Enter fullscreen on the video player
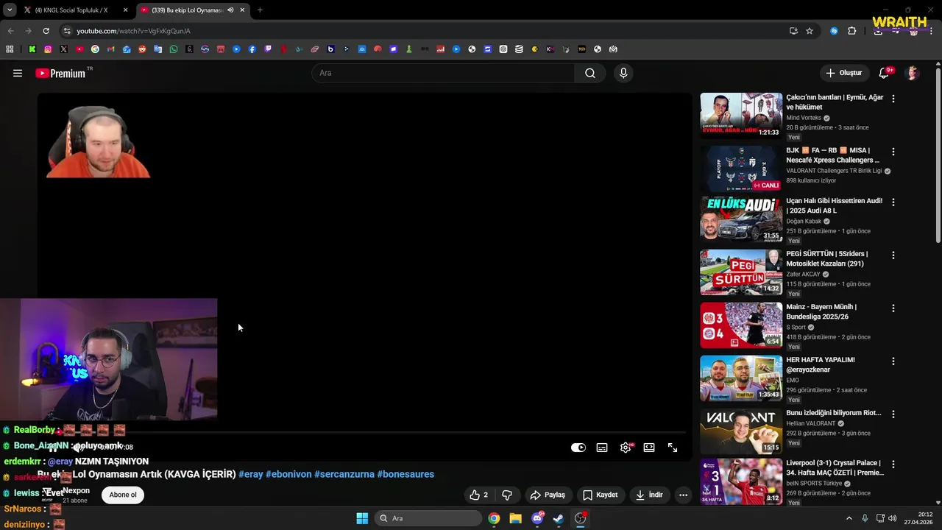The height and width of the screenshot is (530, 942). click(x=673, y=448)
